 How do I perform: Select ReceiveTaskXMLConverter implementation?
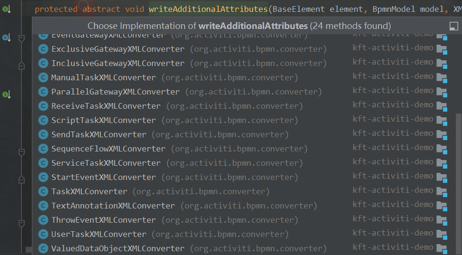pos(245,106)
